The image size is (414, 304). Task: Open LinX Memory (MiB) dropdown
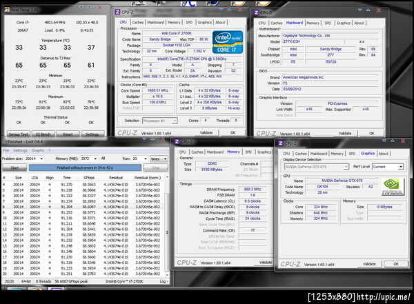pos(89,159)
